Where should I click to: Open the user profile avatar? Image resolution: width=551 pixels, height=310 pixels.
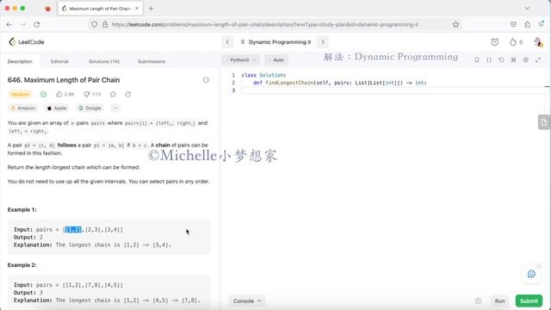coord(538,42)
